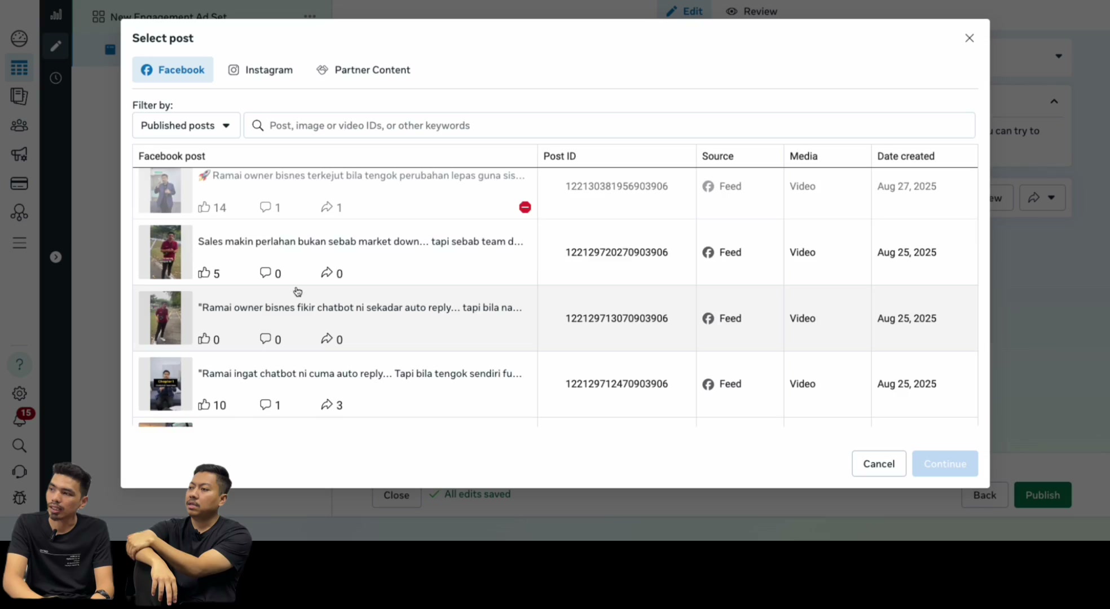Open the share arrow dropdown in background
The image size is (1110, 609).
pyautogui.click(x=1042, y=197)
